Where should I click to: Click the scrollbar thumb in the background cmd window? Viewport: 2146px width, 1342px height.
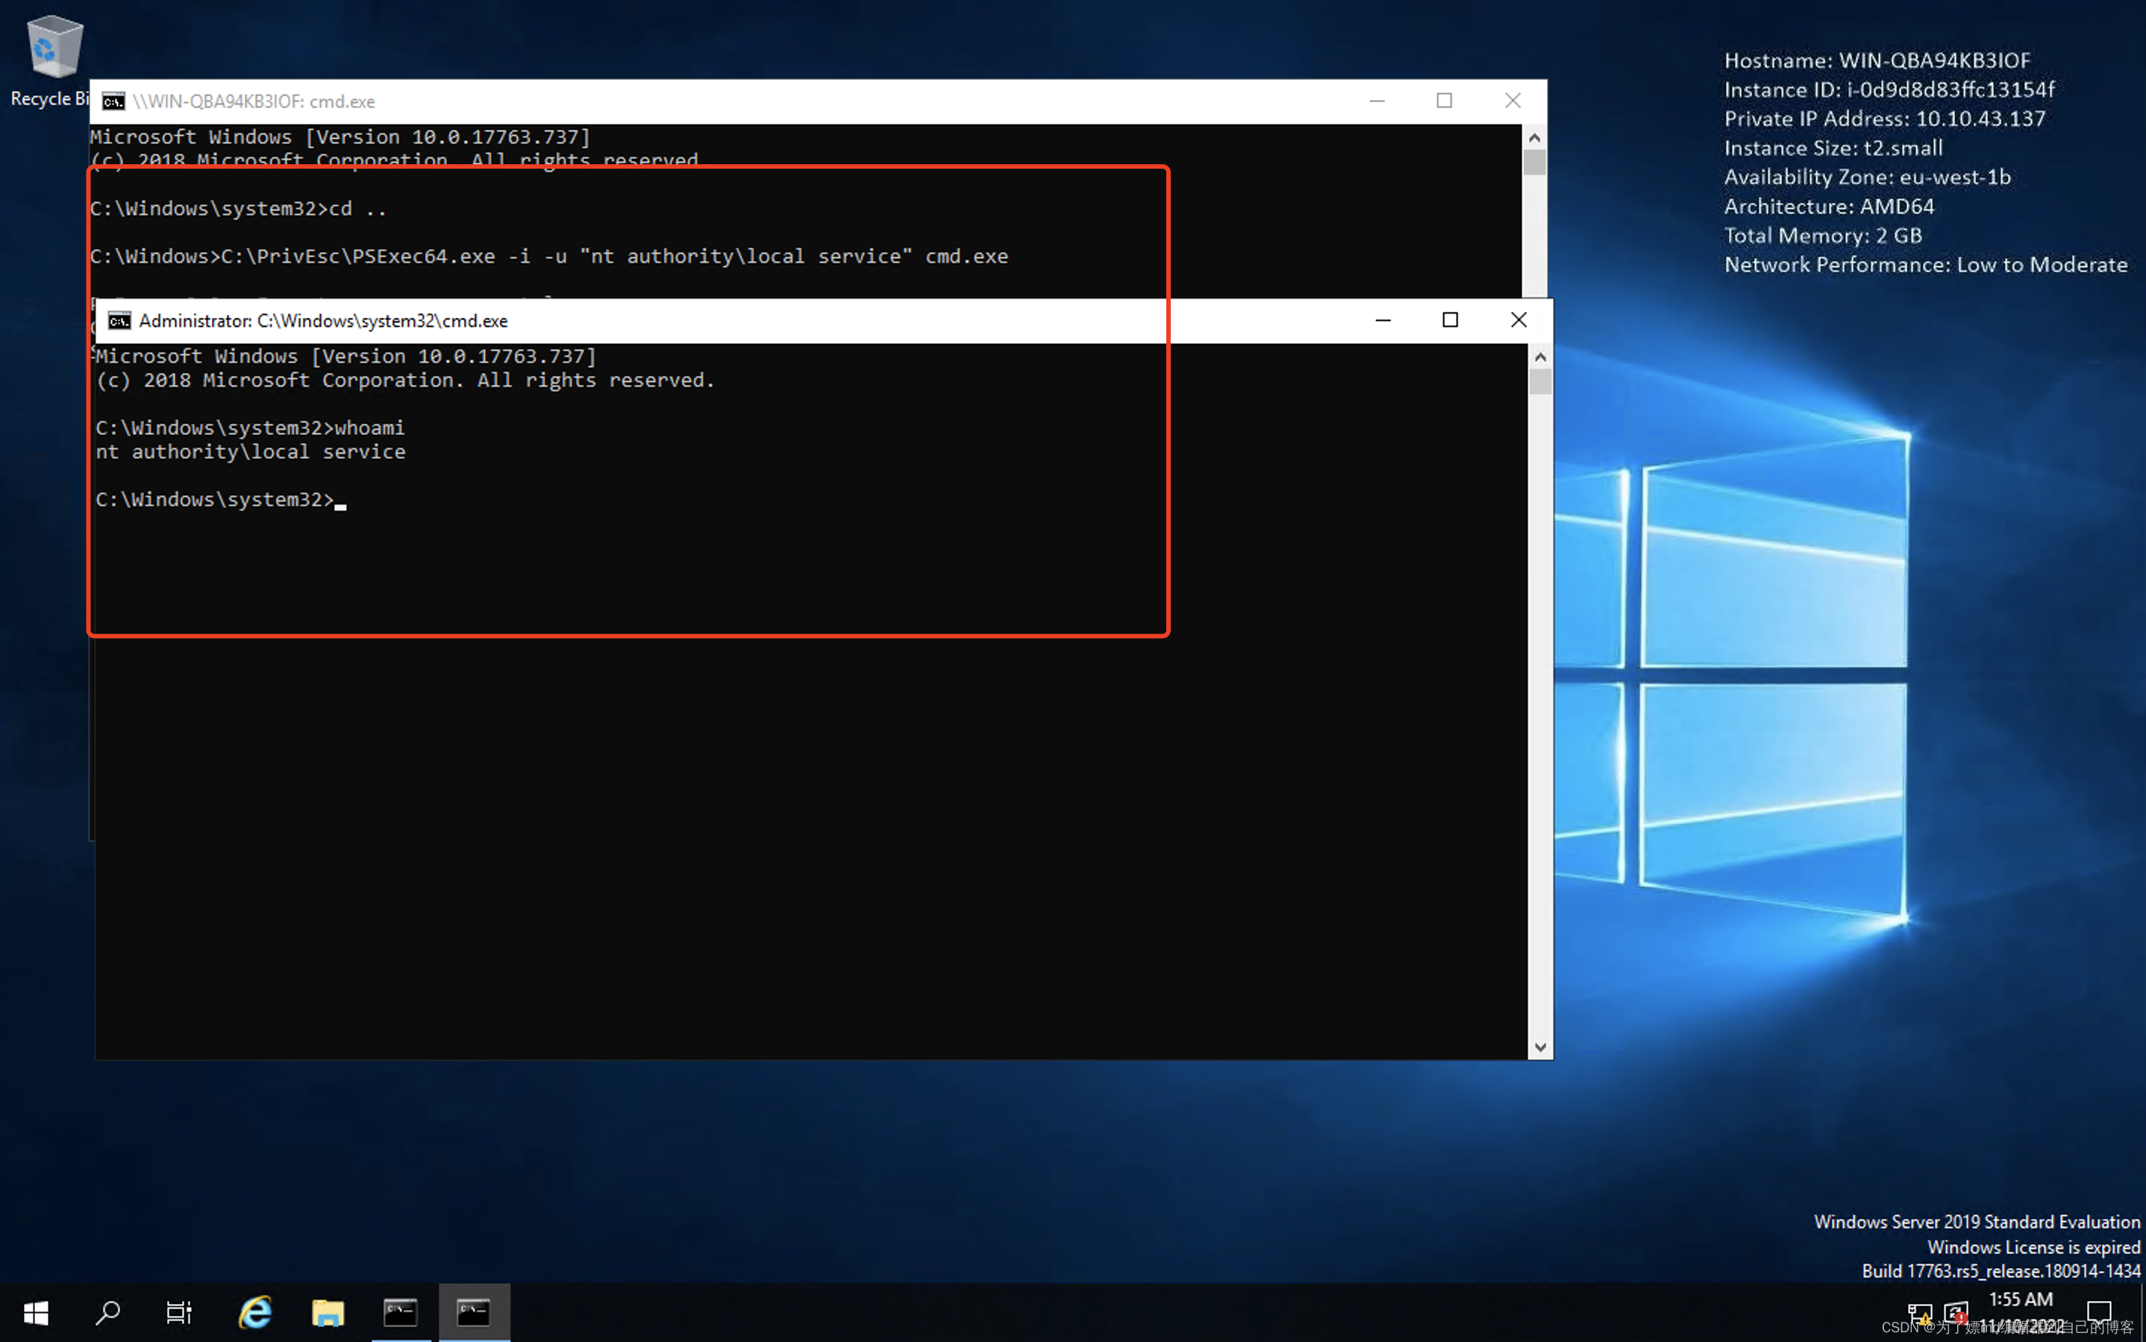1534,163
